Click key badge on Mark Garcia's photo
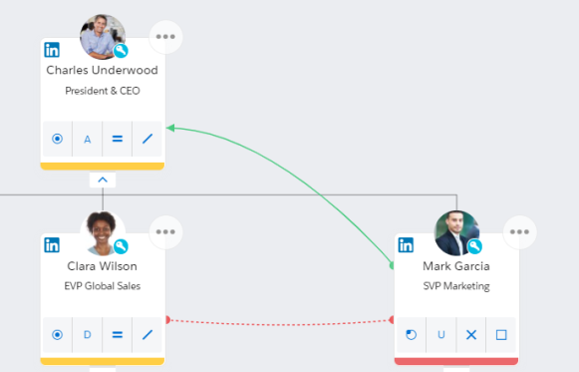579x372 pixels. click(x=475, y=246)
